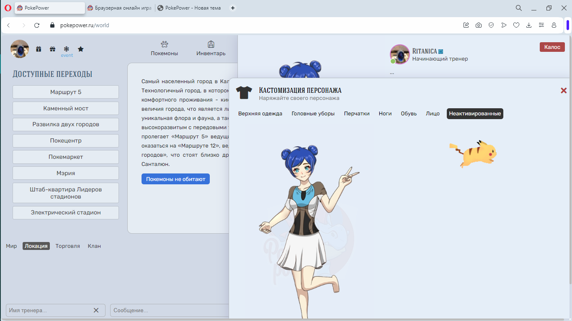Screen dimensions: 572x321
Task: Click Ritanica's profile avatar
Action: click(x=399, y=54)
